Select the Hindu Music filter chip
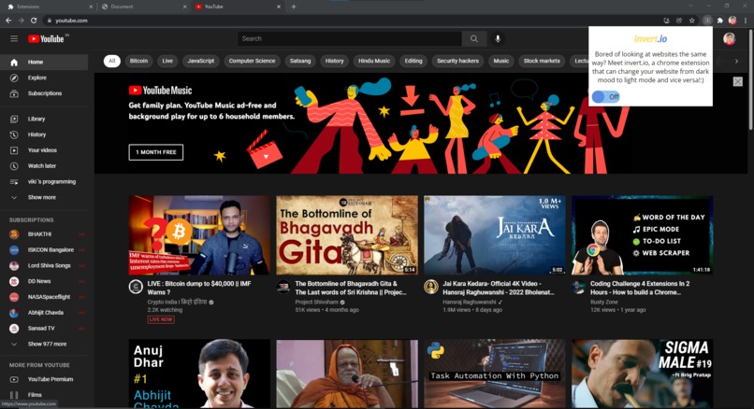Screen dimensions: 754x409 pos(374,61)
